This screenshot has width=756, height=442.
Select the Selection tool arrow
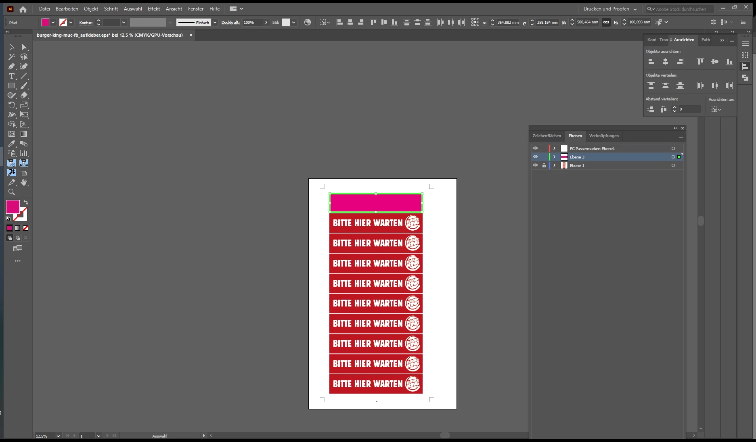coord(12,47)
